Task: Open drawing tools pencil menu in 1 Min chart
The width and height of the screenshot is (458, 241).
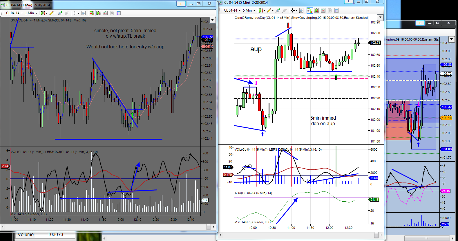Action: tap(53, 13)
